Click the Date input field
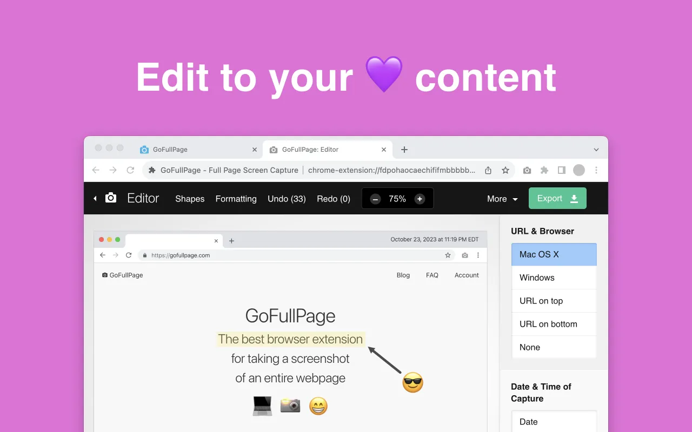The height and width of the screenshot is (432, 692). [554, 422]
